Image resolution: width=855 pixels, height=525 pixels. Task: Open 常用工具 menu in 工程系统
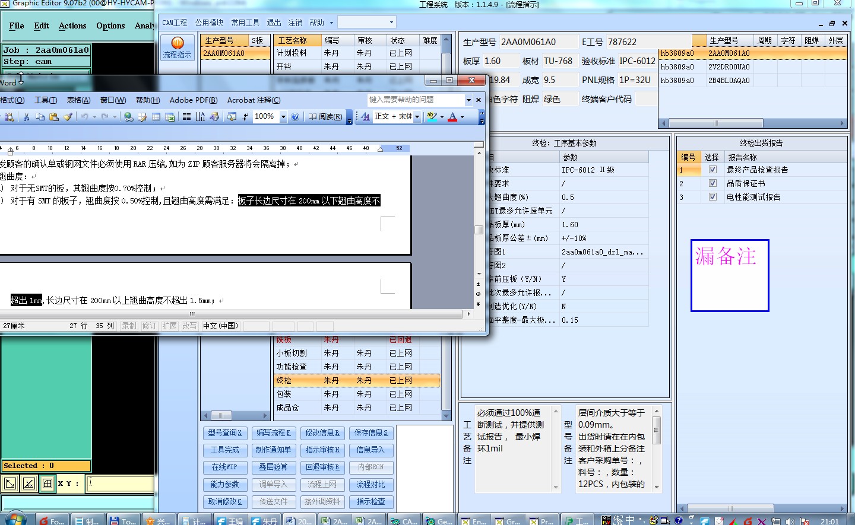point(245,23)
